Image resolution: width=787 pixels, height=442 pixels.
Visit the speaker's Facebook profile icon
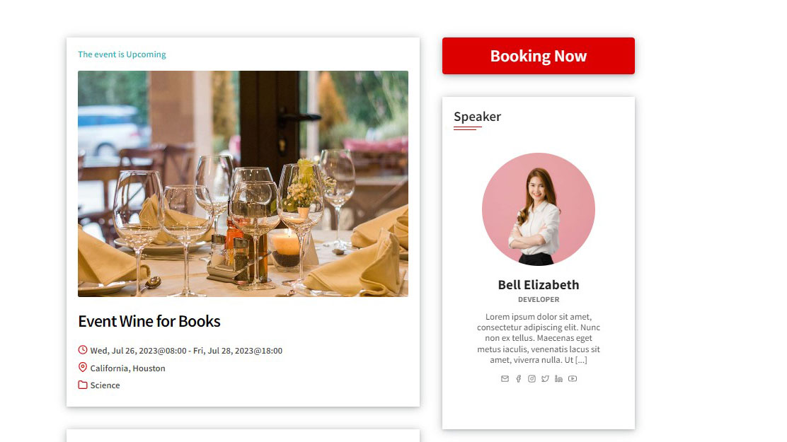[519, 379]
